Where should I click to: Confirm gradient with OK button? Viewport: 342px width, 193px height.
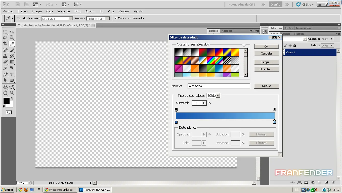267,46
